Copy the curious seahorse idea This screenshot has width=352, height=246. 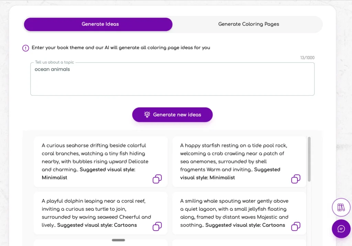tap(157, 179)
